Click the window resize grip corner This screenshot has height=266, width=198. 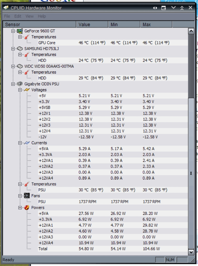point(192,260)
